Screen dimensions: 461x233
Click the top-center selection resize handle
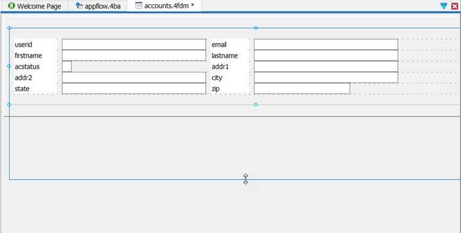[256, 28]
